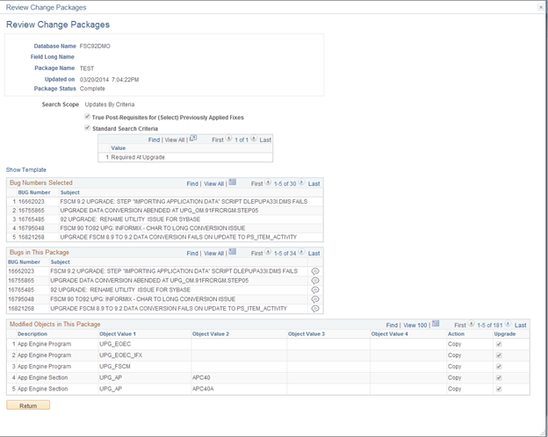Click the Return button
This screenshot has width=548, height=437.
point(28,405)
